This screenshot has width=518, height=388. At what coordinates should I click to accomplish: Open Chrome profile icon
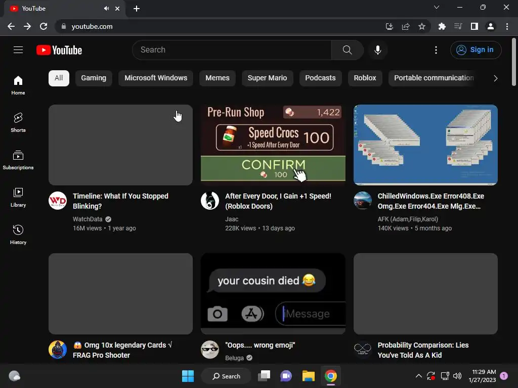pyautogui.click(x=490, y=26)
